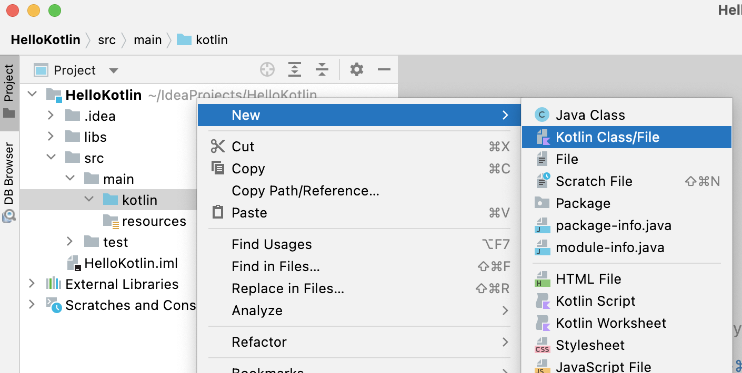Open the Project view dropdown arrow
This screenshot has width=742, height=373.
click(114, 70)
